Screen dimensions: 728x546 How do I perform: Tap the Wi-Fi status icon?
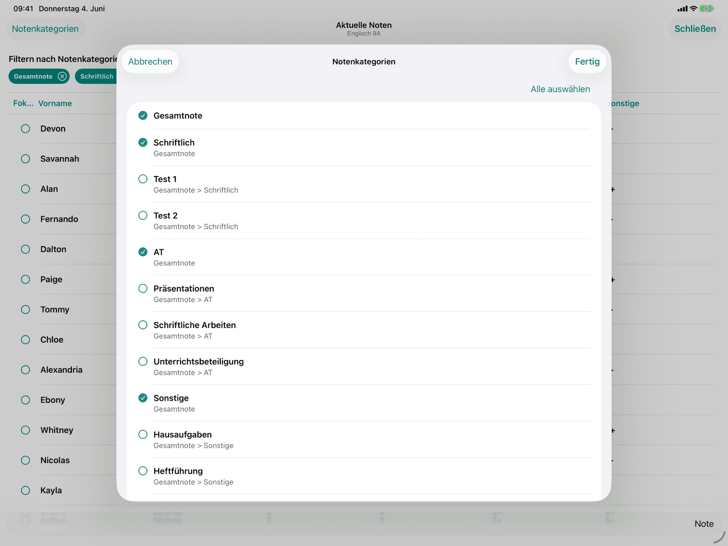pos(693,9)
